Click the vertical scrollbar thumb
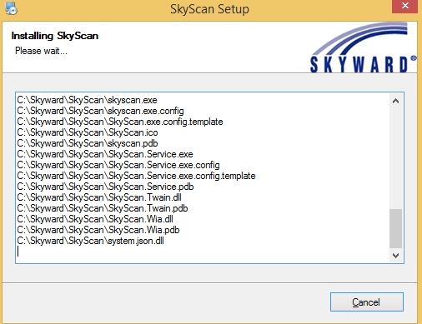Screen dimensions: 422x324 coord(395,228)
